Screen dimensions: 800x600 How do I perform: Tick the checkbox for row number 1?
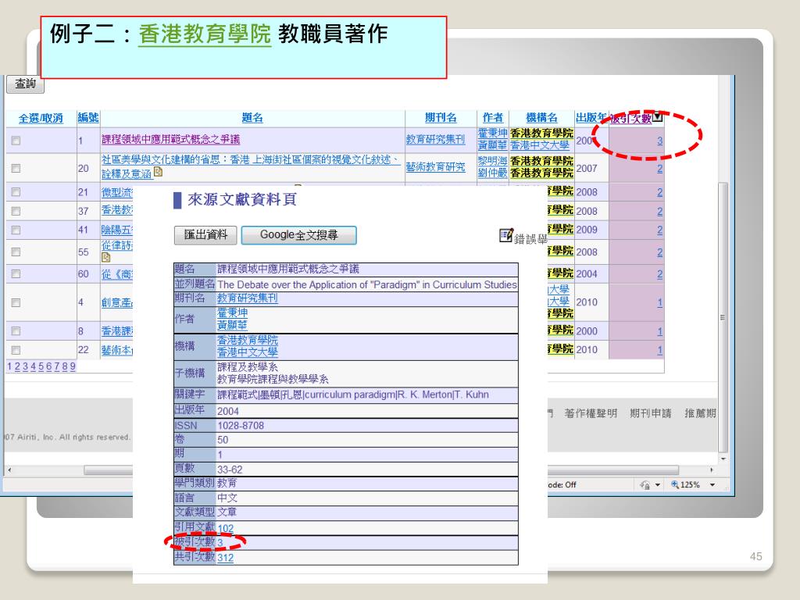point(16,141)
